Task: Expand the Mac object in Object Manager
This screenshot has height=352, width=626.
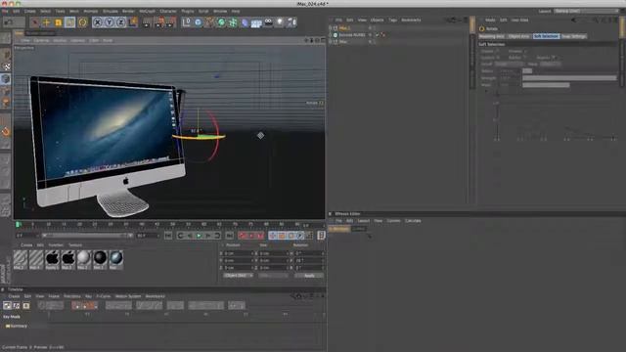Action: point(331,41)
